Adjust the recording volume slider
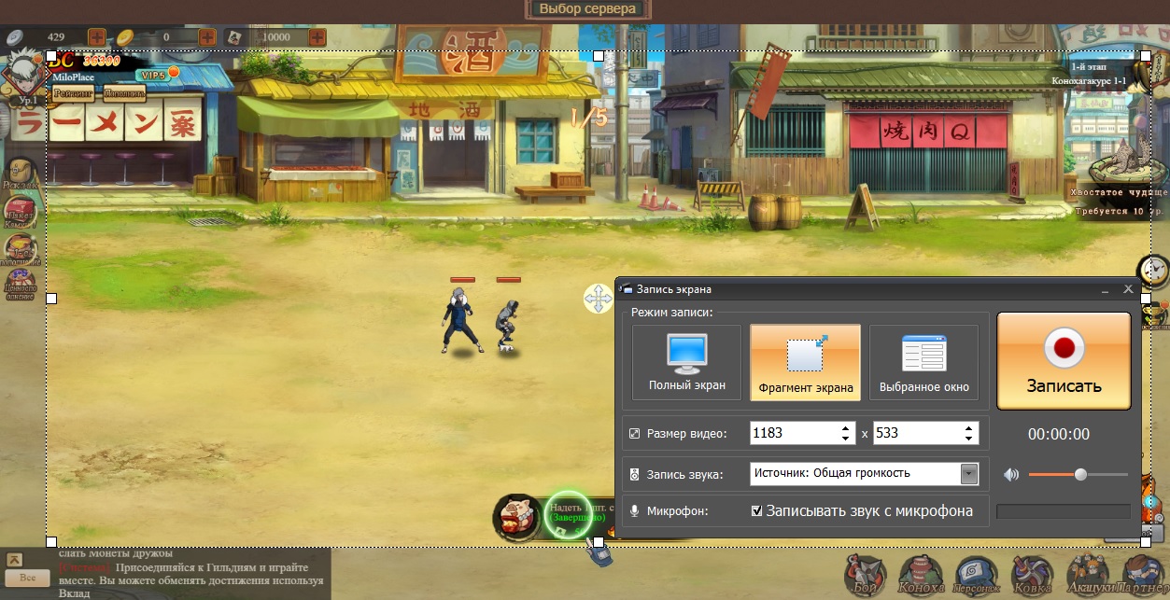This screenshot has width=1170, height=600. click(1078, 474)
